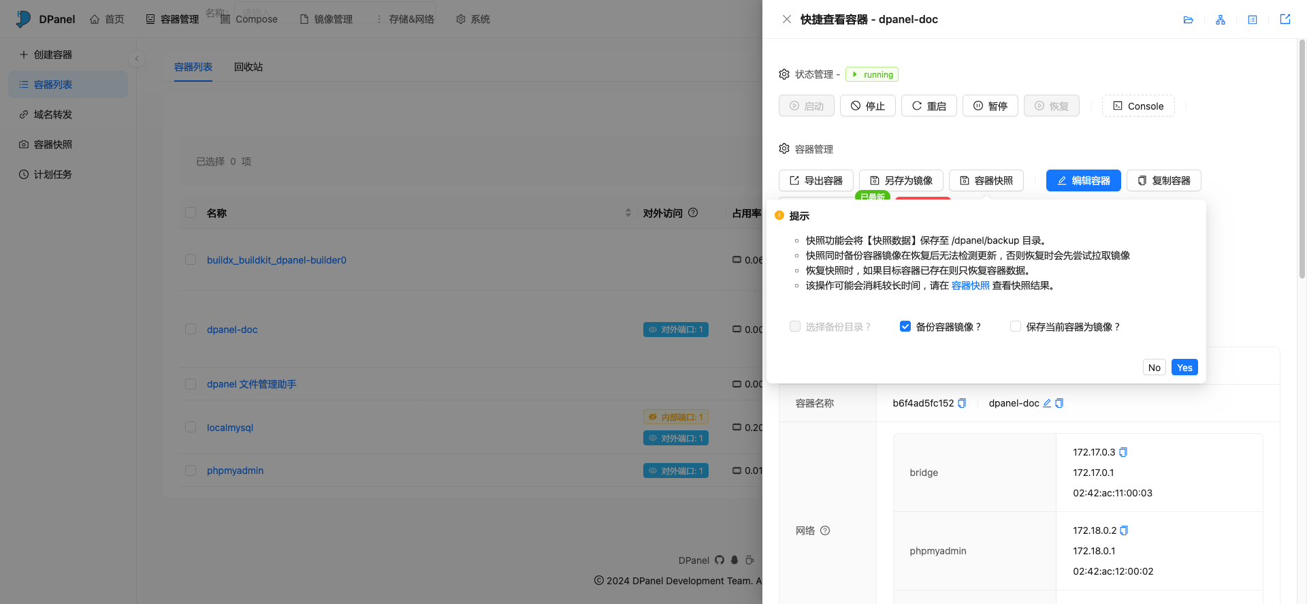Open 镜像管理 in top navigation
The image size is (1307, 604).
tap(326, 19)
